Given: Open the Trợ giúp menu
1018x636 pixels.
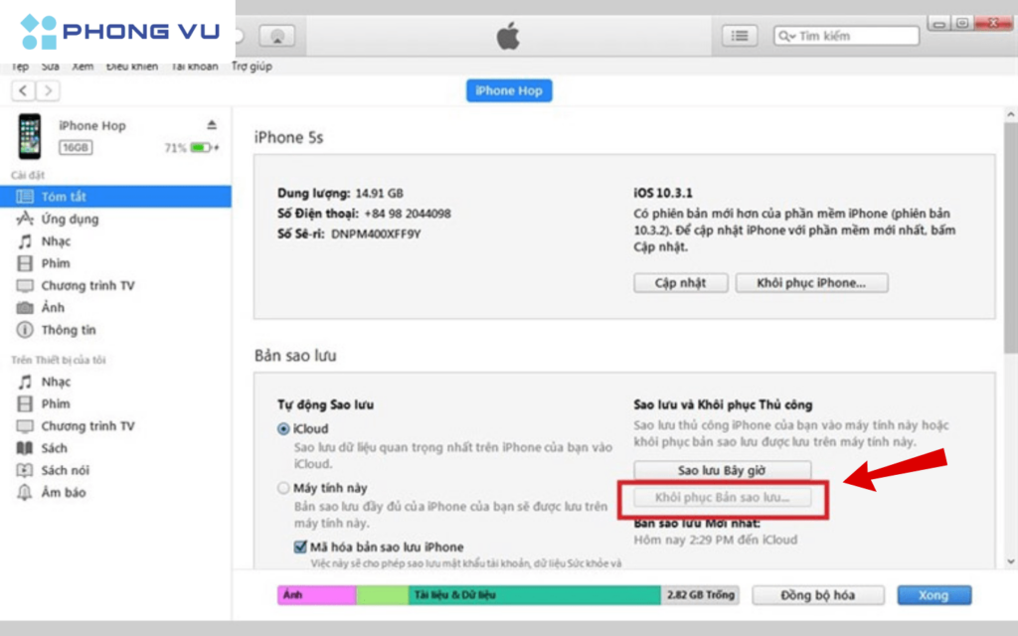Looking at the screenshot, I should (252, 67).
